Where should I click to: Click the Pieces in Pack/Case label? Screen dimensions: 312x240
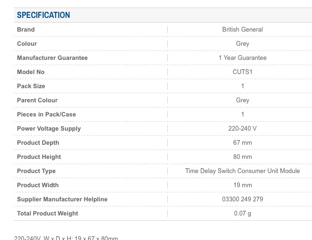(x=46, y=114)
